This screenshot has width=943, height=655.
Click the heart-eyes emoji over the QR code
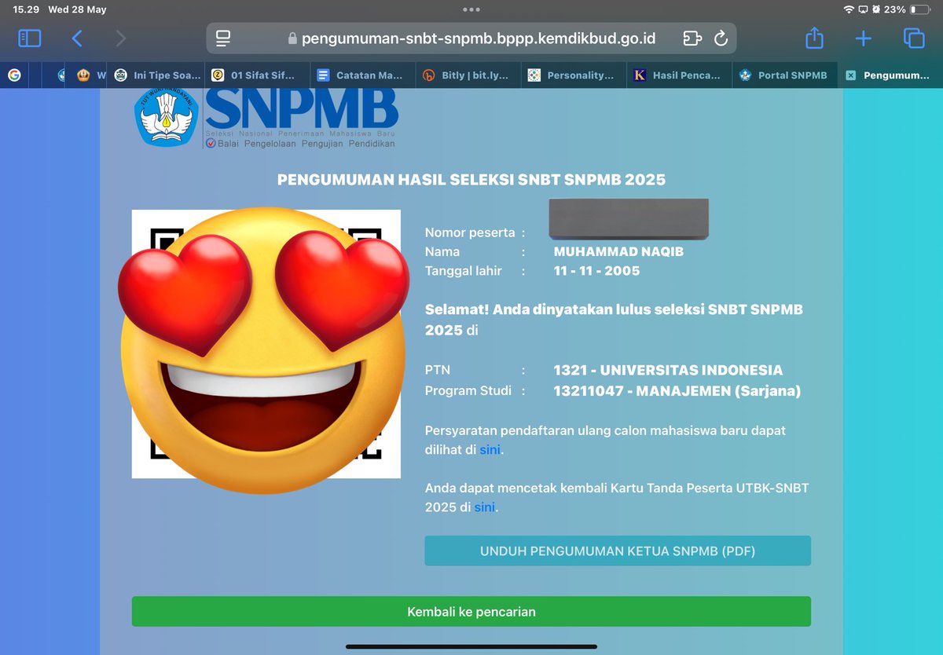click(x=263, y=349)
